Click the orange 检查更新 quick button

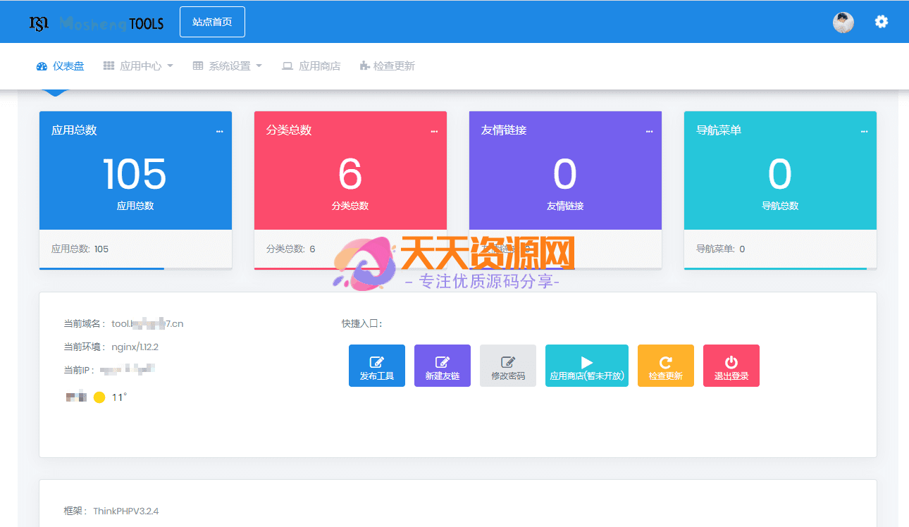click(x=666, y=366)
